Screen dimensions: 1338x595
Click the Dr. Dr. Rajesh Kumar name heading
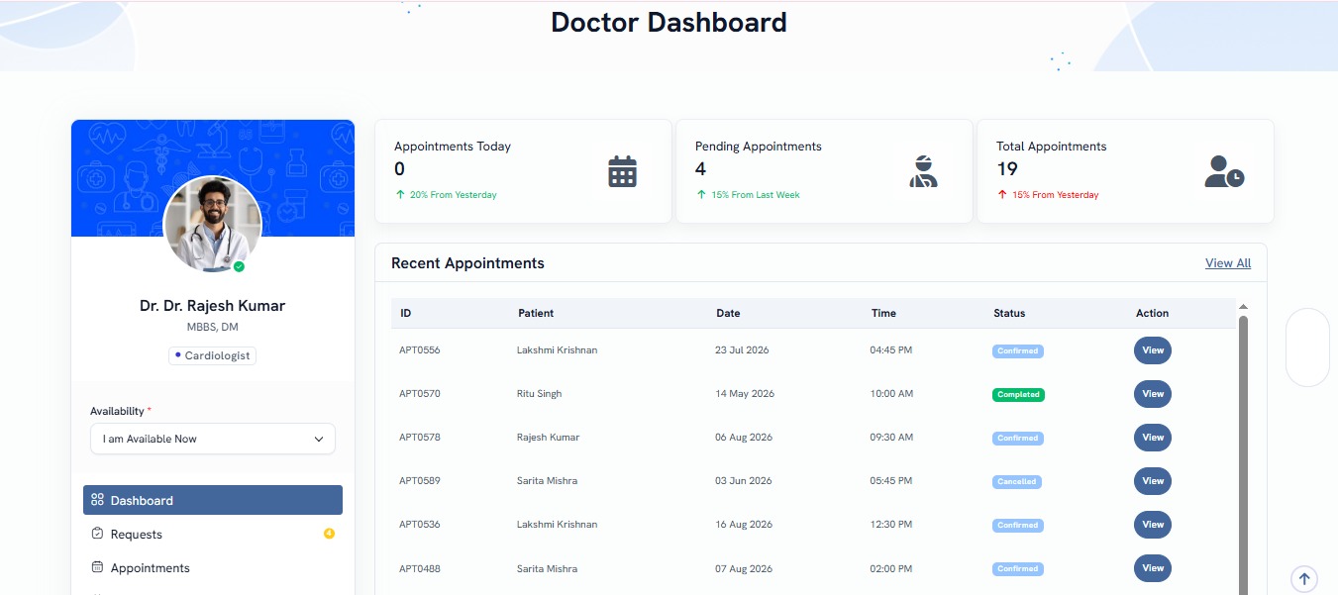click(x=212, y=306)
